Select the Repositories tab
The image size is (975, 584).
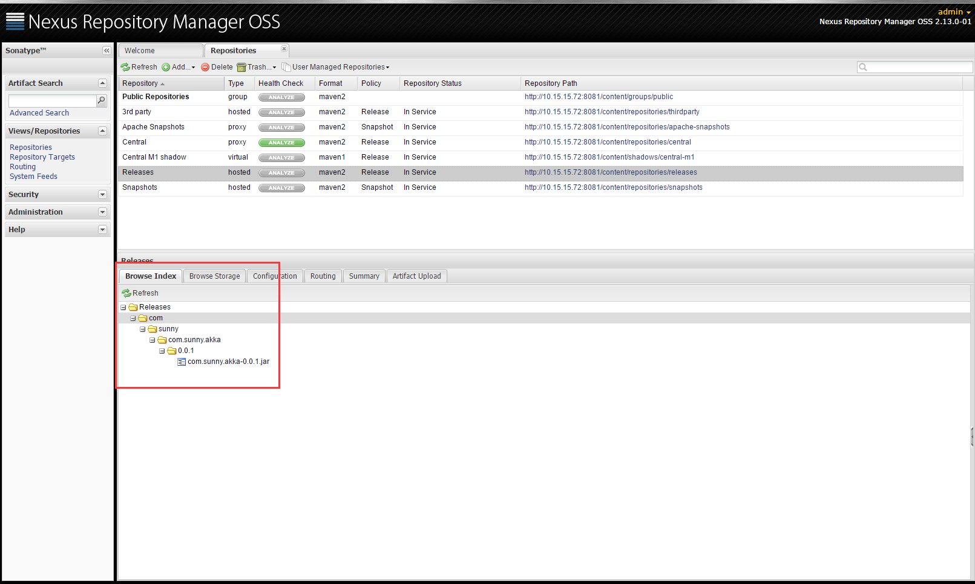pos(234,51)
